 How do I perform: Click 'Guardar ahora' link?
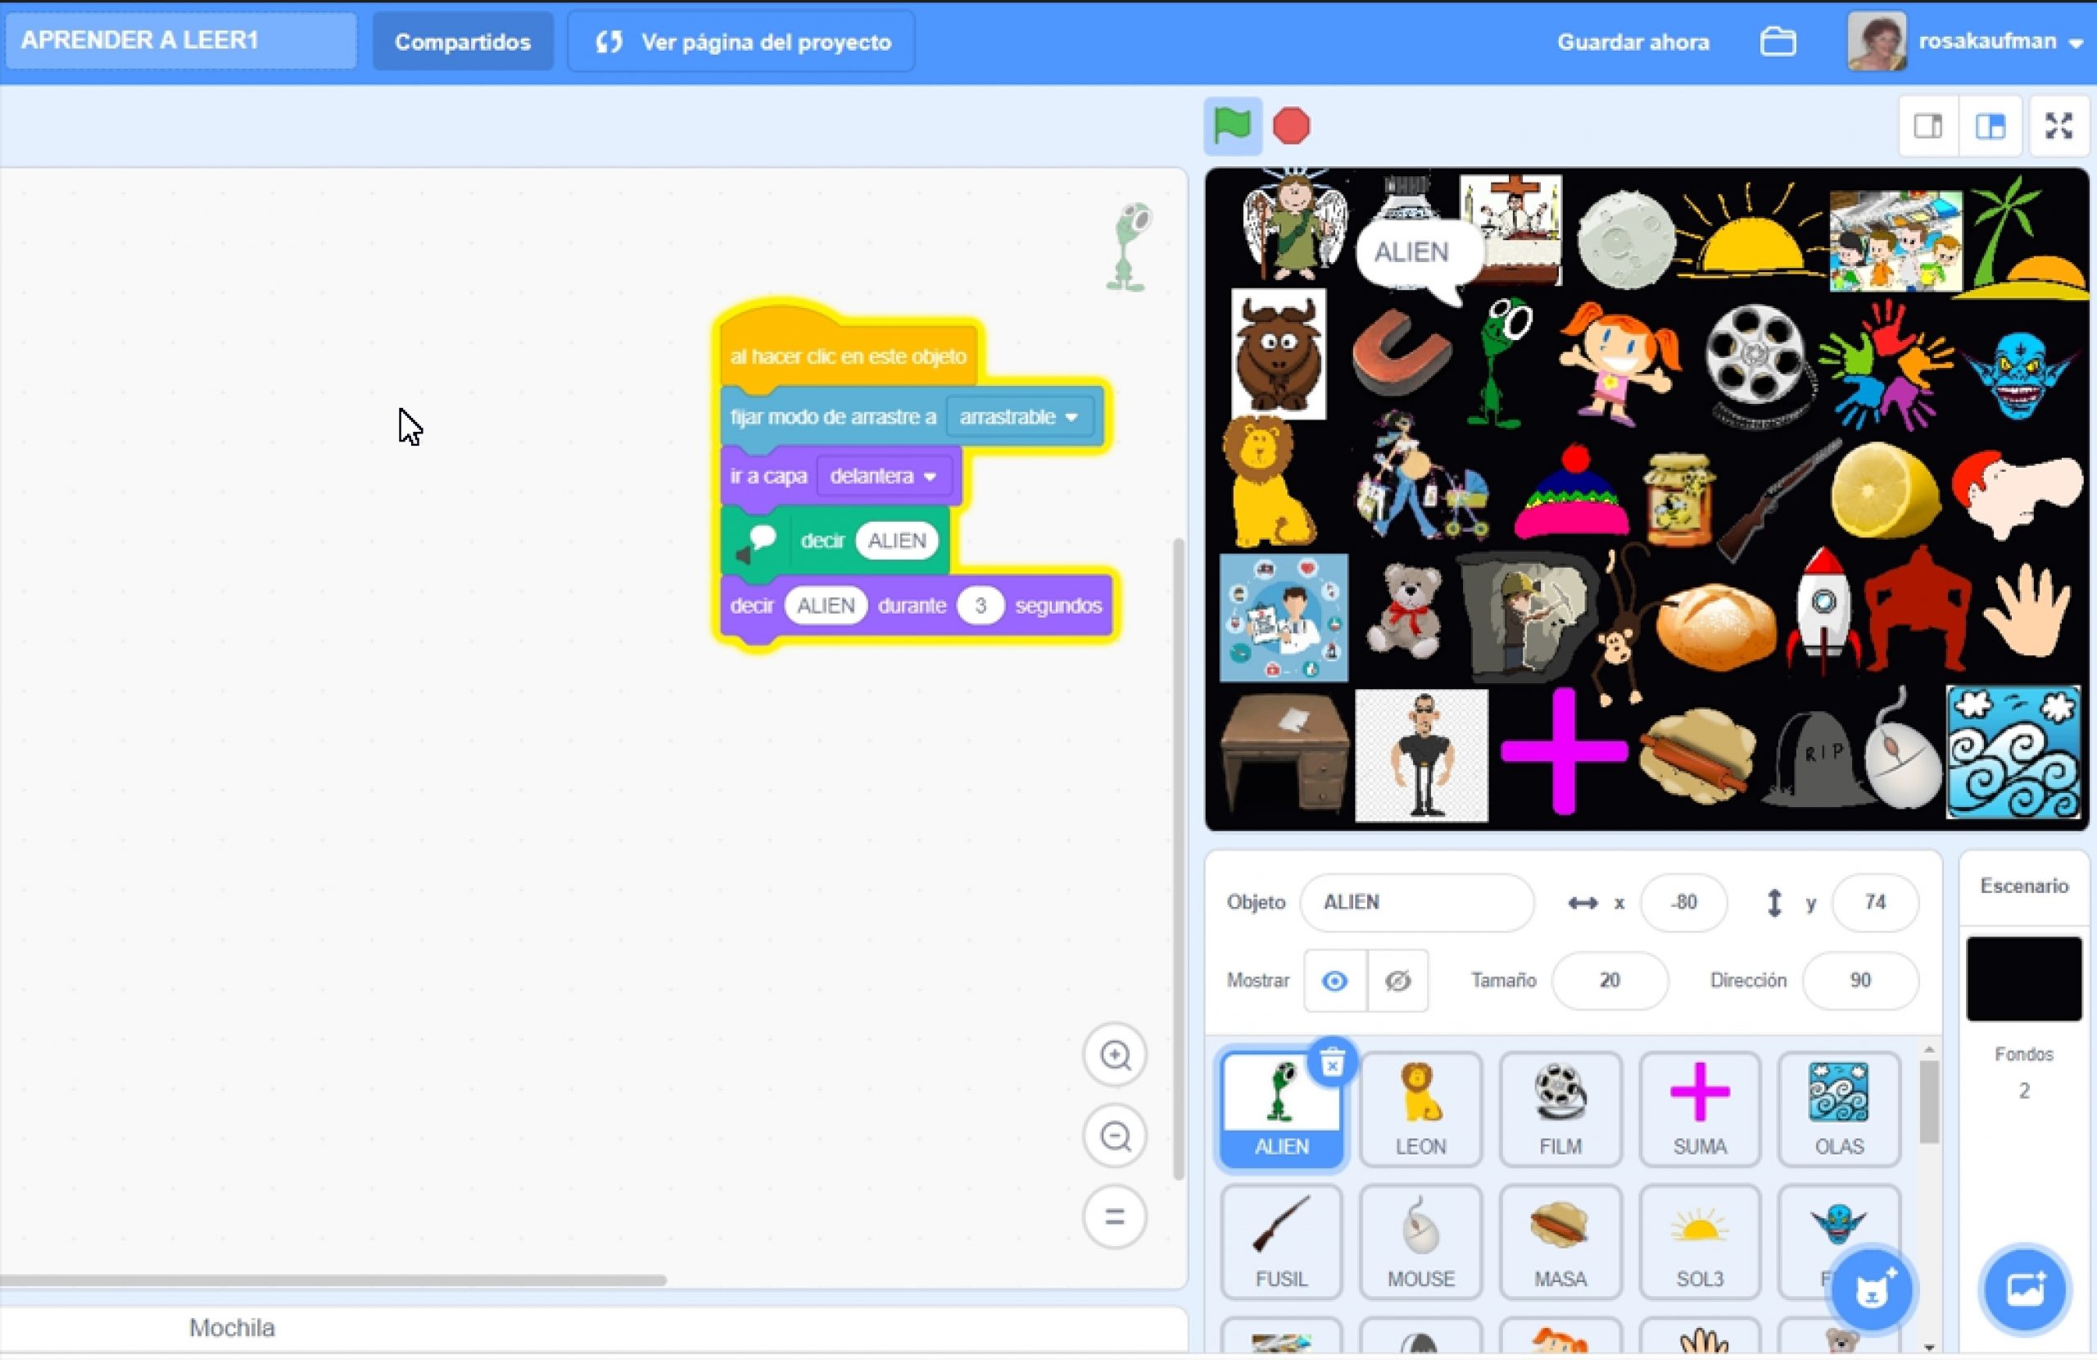click(1633, 42)
